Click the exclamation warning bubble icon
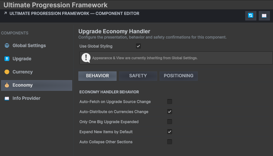Image resolution: width=273 pixels, height=156 pixels. click(x=86, y=58)
